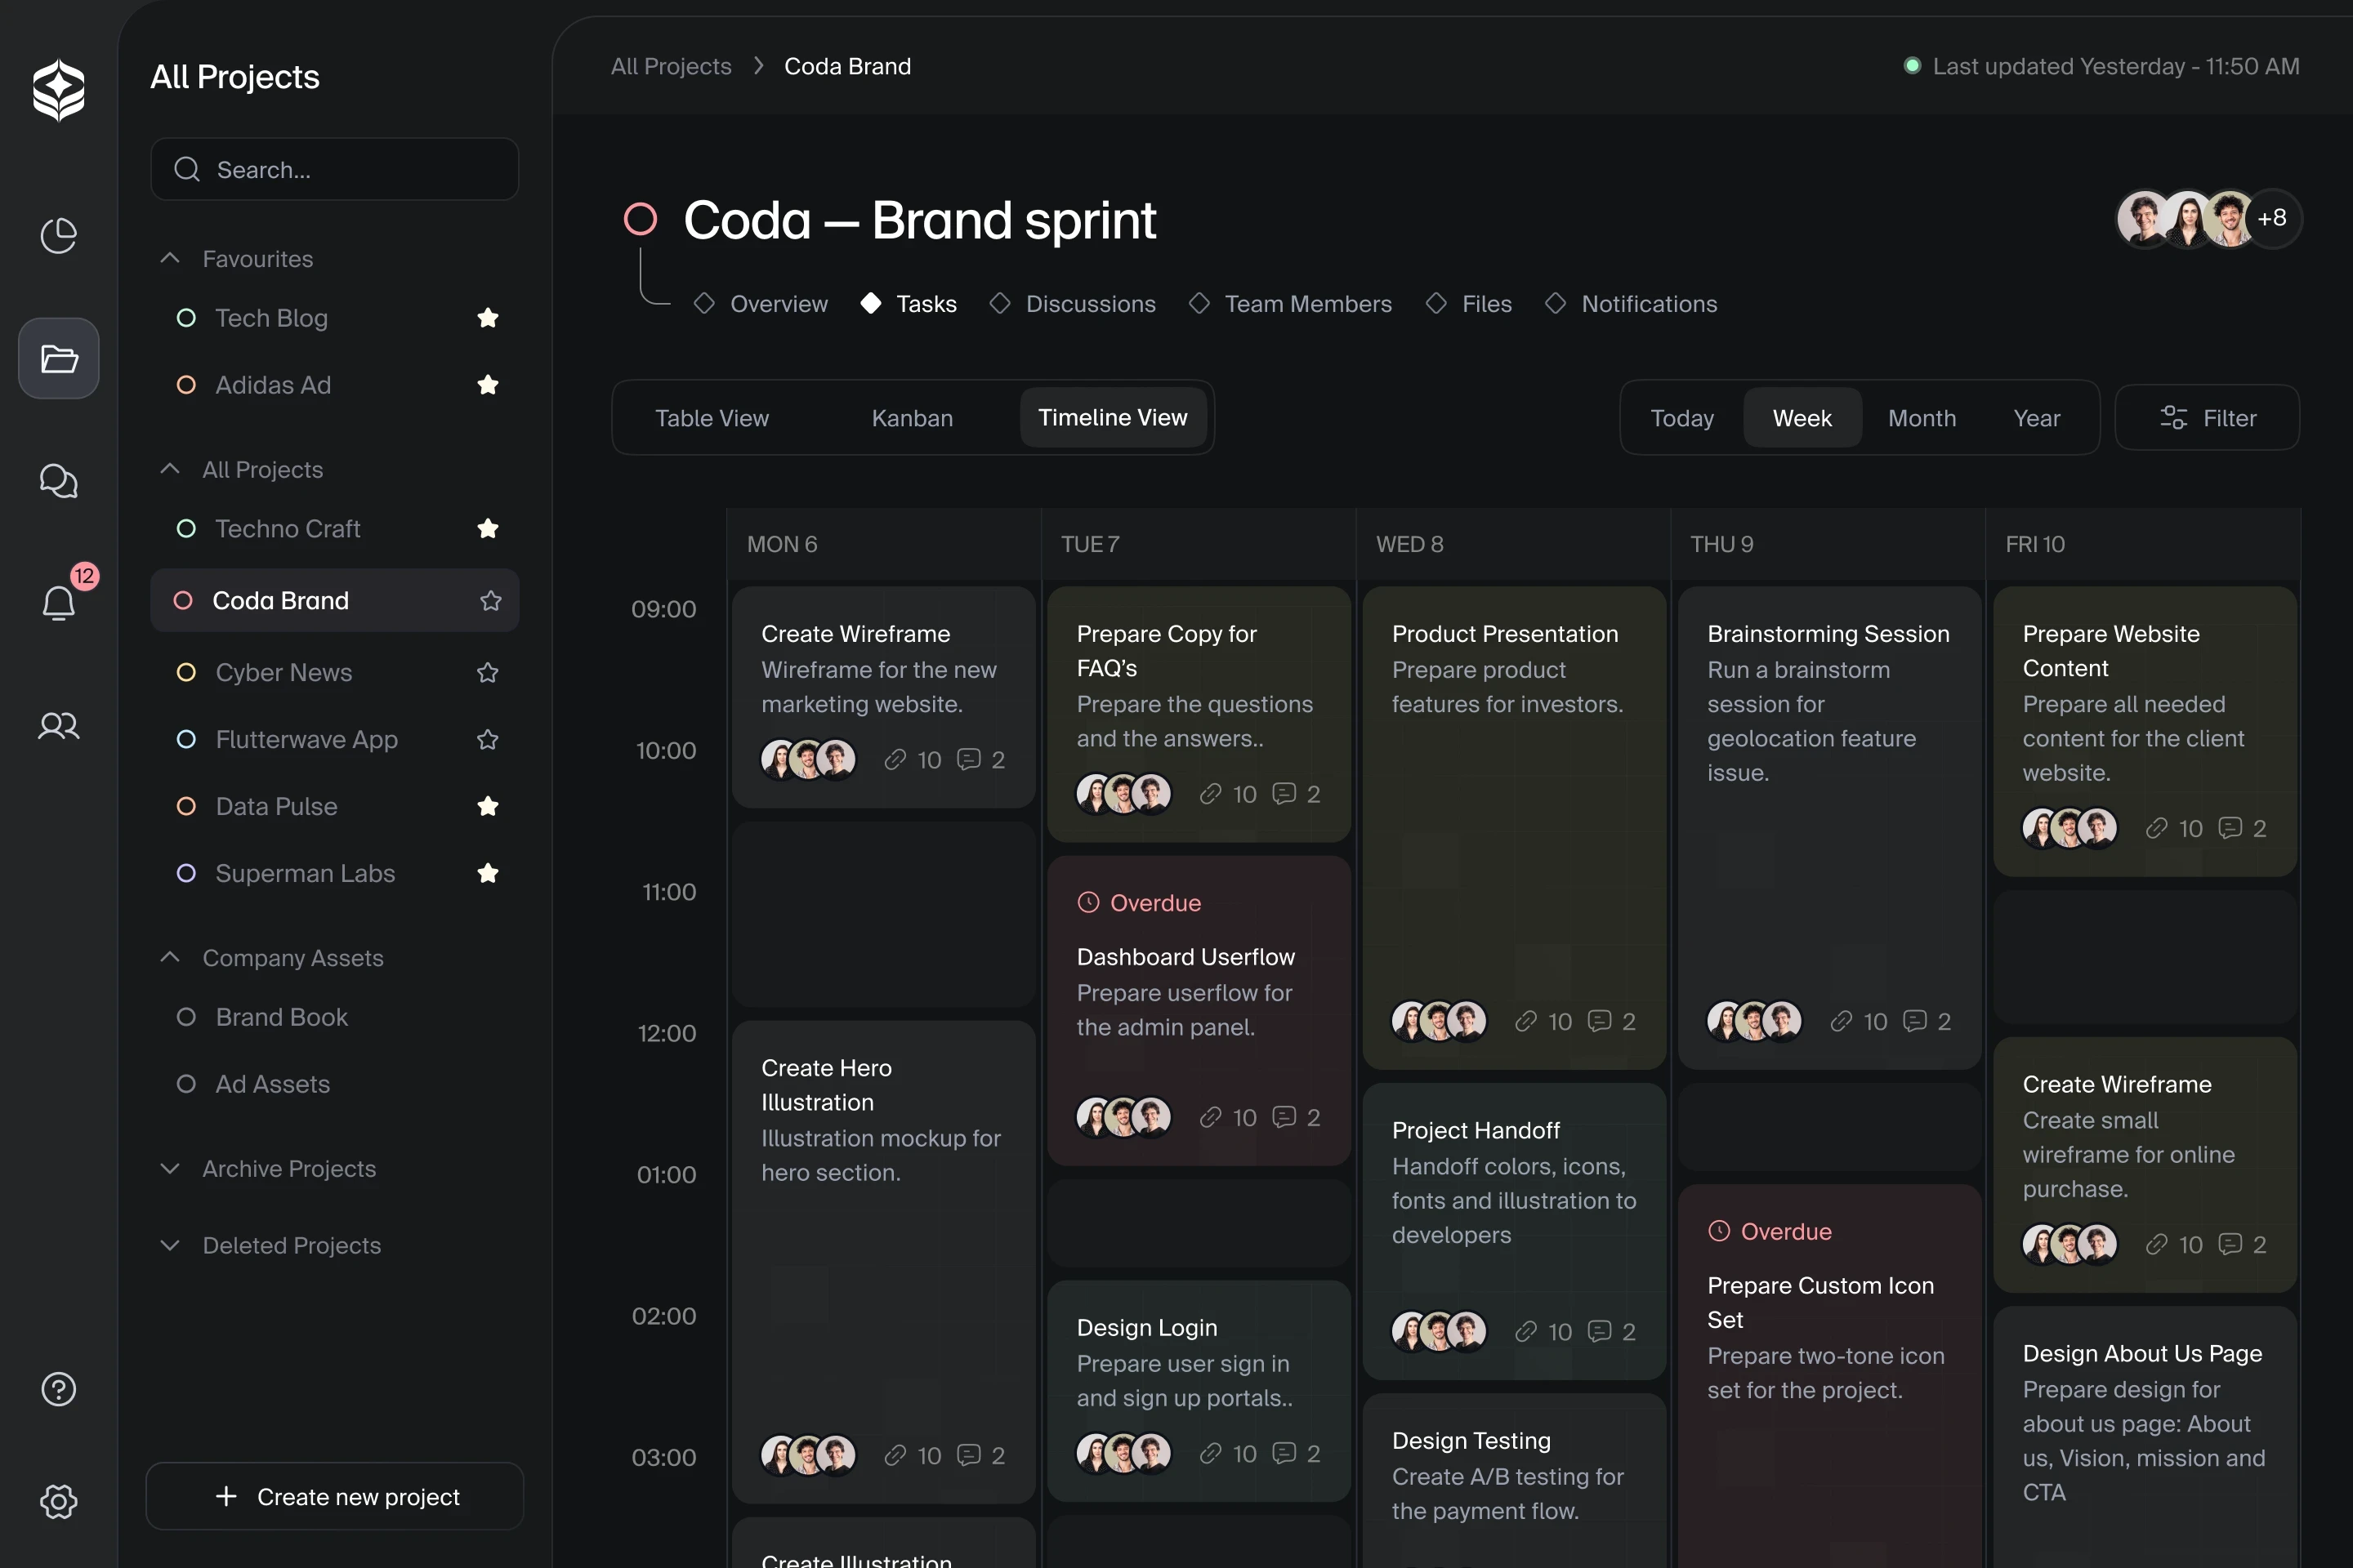Click Overdue clock icon on Dashboard Userflow card

[1087, 903]
